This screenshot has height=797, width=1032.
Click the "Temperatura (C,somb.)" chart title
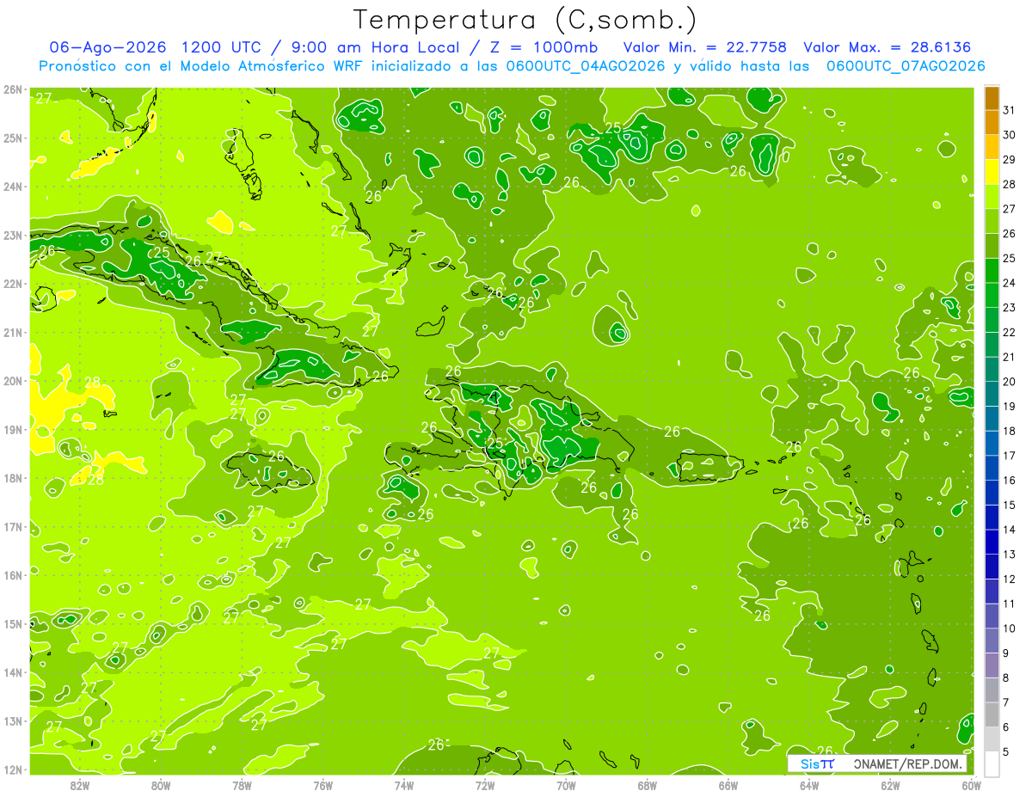(525, 20)
